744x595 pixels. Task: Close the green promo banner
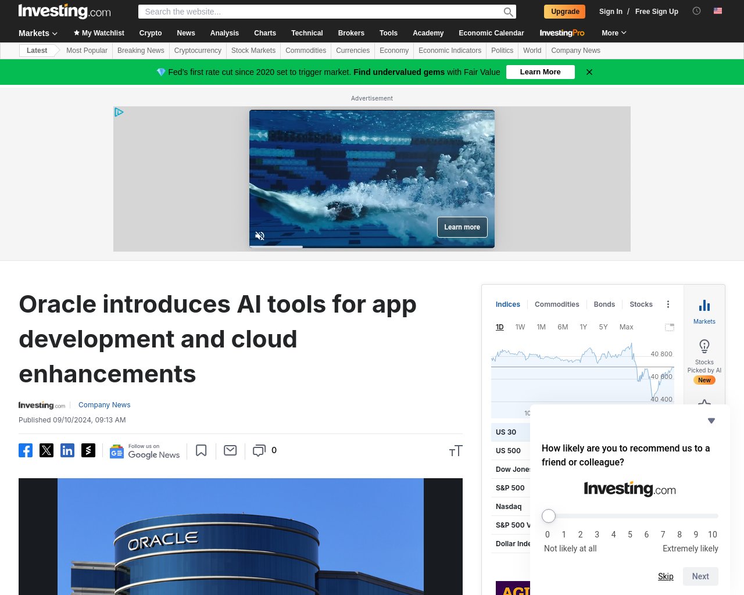[x=589, y=72]
